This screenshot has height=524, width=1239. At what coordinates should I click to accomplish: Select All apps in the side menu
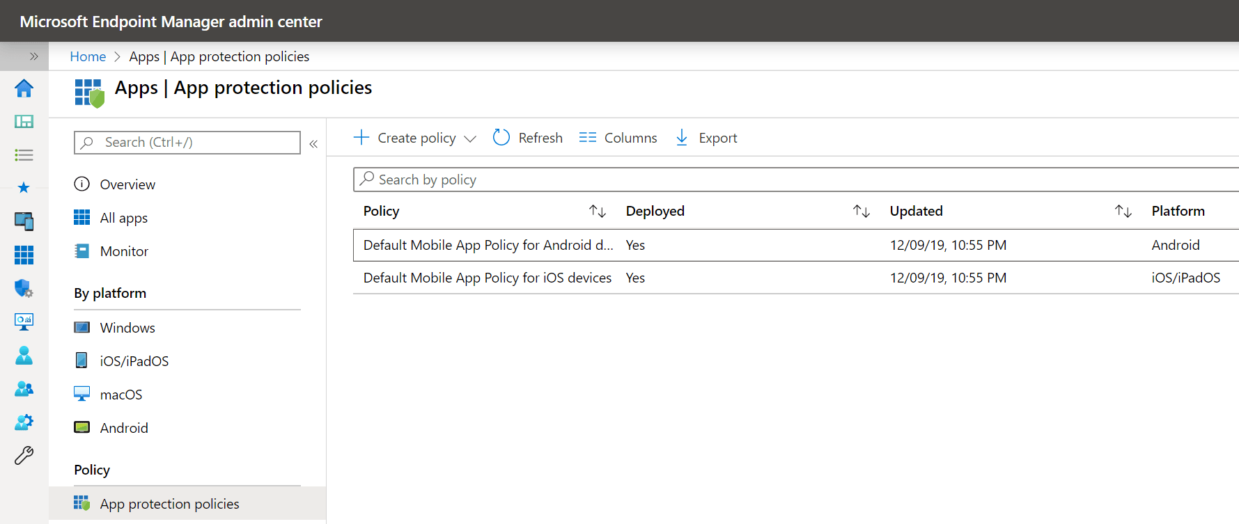tap(123, 218)
